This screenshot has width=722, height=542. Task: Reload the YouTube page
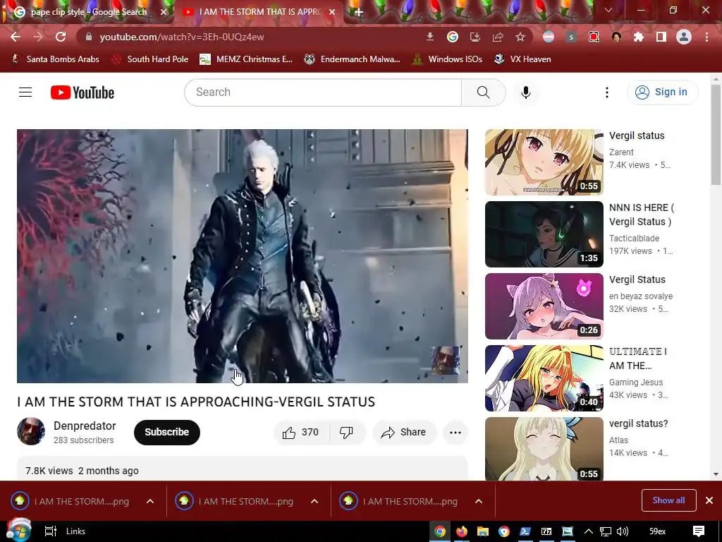pyautogui.click(x=61, y=37)
